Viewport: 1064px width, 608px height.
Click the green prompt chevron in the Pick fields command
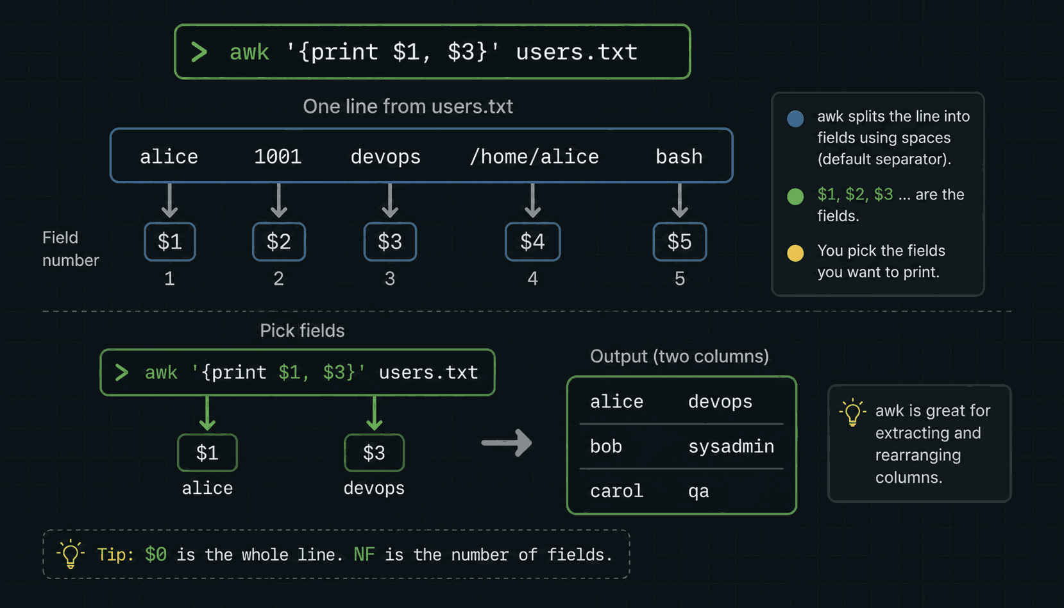click(122, 373)
